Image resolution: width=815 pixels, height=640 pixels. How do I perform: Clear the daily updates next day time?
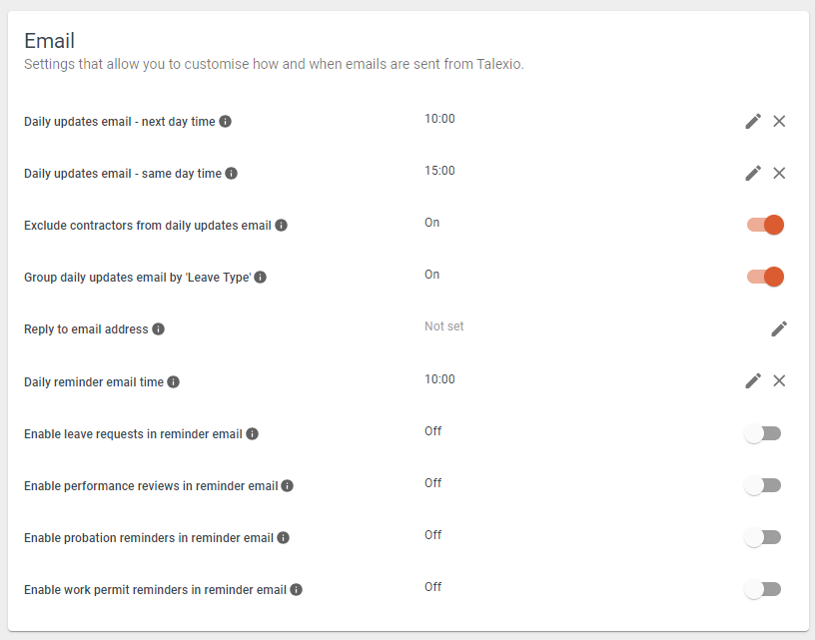[780, 121]
